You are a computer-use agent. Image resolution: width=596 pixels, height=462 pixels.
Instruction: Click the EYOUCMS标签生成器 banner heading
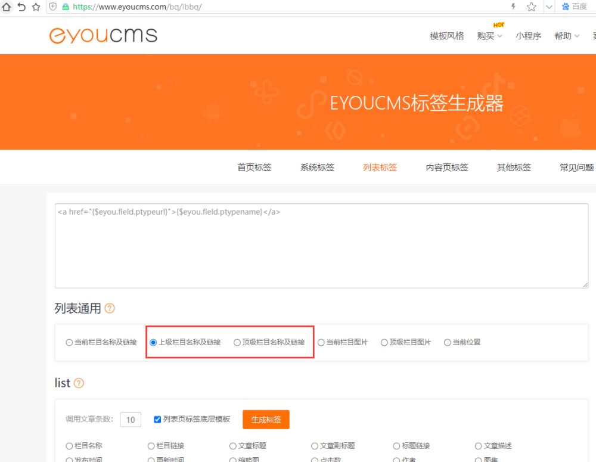click(417, 103)
